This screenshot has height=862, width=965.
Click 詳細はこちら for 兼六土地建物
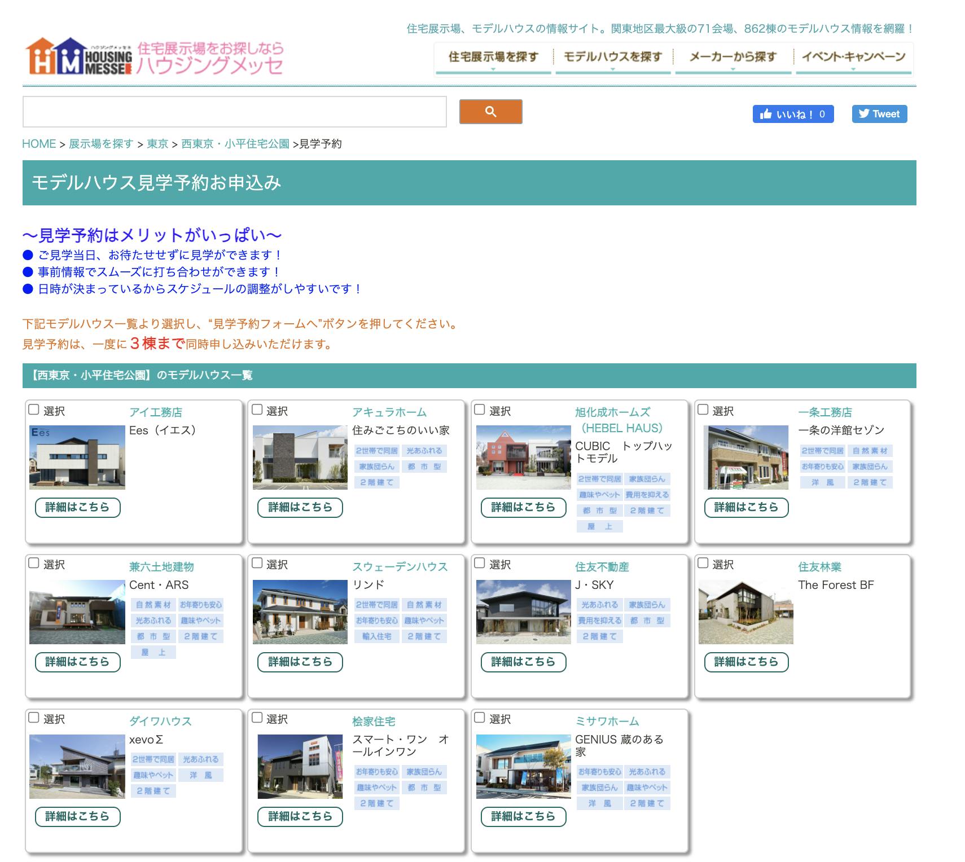point(78,662)
